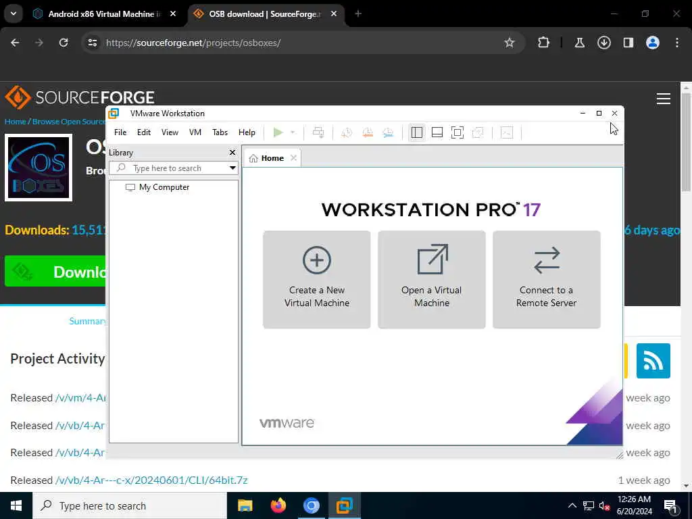Screen dimensions: 692x519
Task: Toggle the Show Library sidebar icon
Action: 416,132
